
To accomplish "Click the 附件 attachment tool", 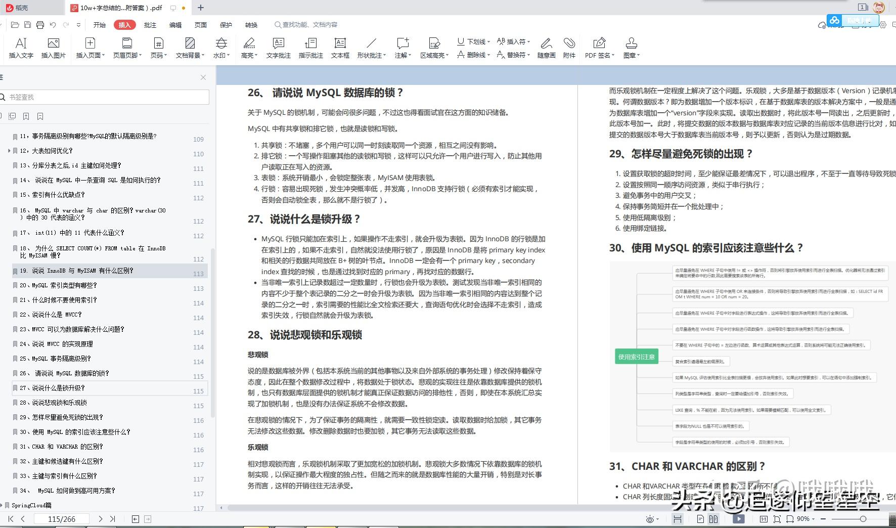I will point(569,47).
